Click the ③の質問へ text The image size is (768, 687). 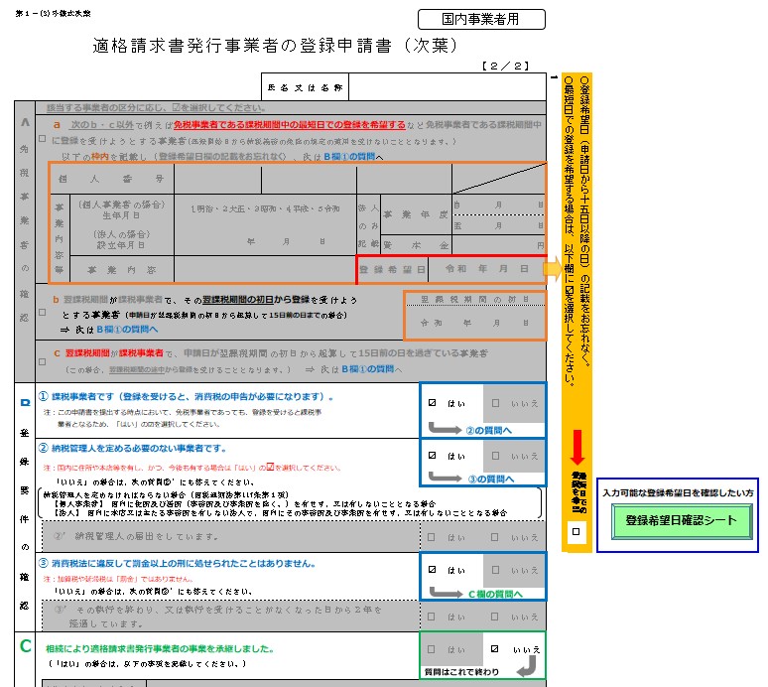pos(491,479)
